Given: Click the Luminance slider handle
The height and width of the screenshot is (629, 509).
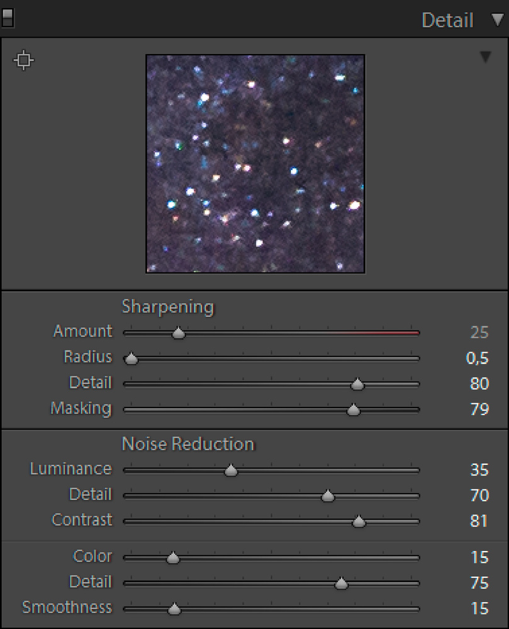Looking at the screenshot, I should (231, 470).
